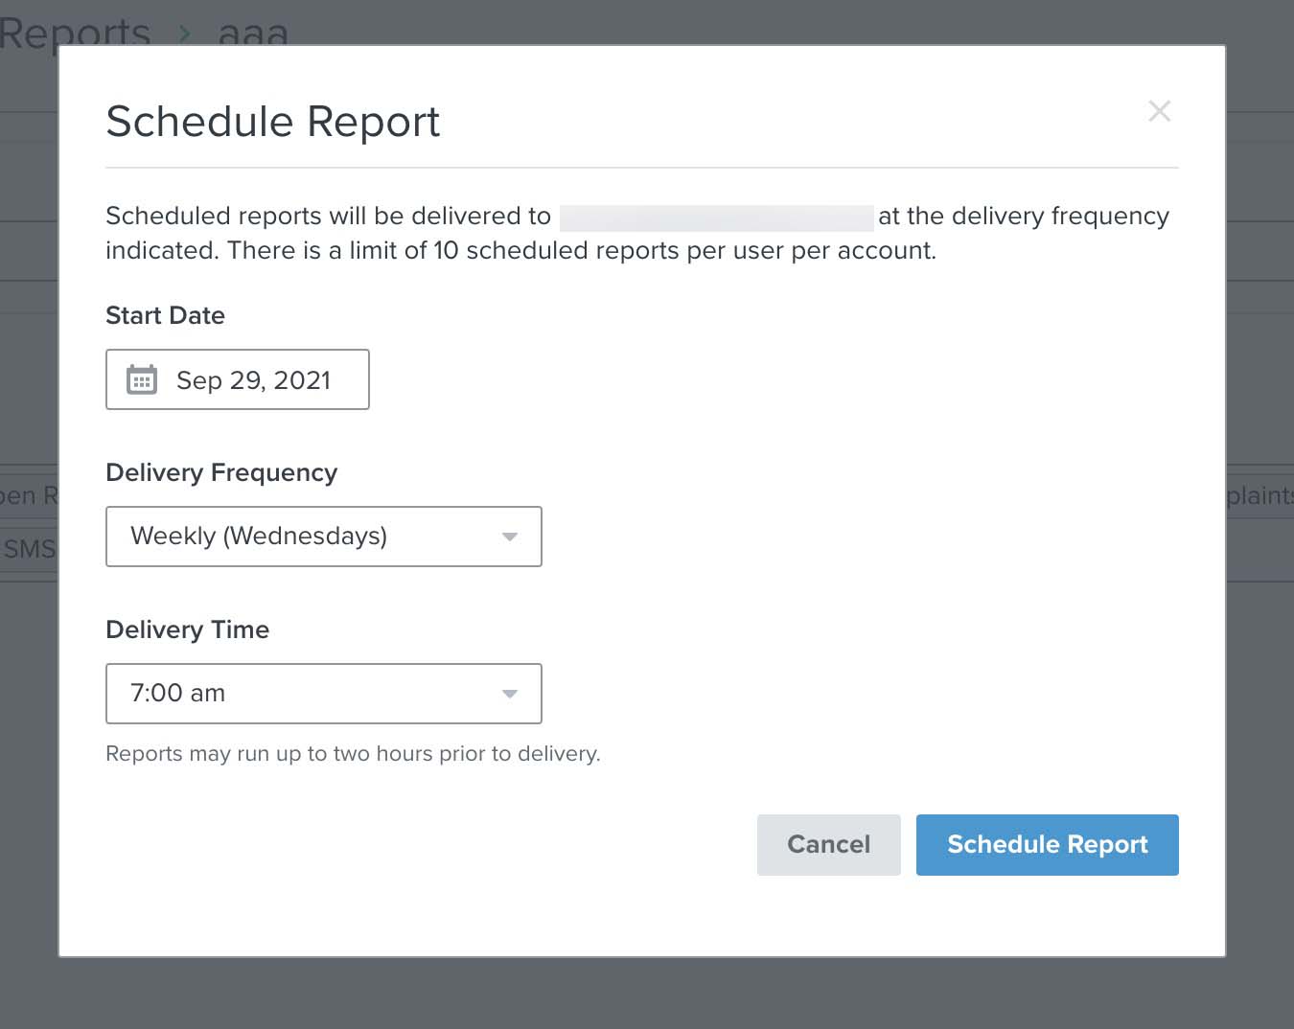Click the Delivery Frequency chevron arrow
Image resolution: width=1294 pixels, height=1029 pixels.
click(x=509, y=537)
